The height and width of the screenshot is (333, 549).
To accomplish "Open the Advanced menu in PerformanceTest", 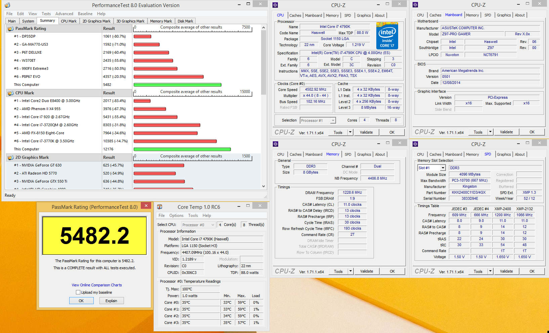I will (64, 14).
